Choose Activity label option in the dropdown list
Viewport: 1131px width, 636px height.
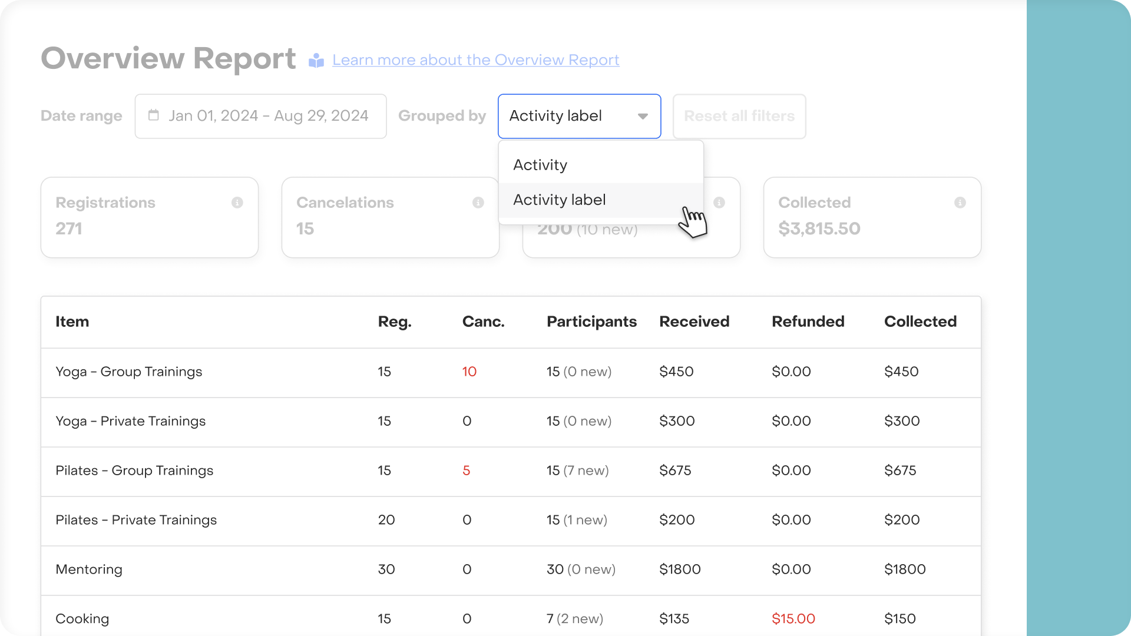[x=601, y=200]
